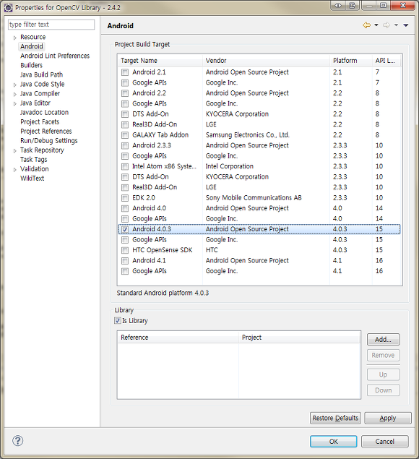Screen dimensions: 419x459
Task: Check the Android 4.1 target checkbox
Action: [x=125, y=260]
